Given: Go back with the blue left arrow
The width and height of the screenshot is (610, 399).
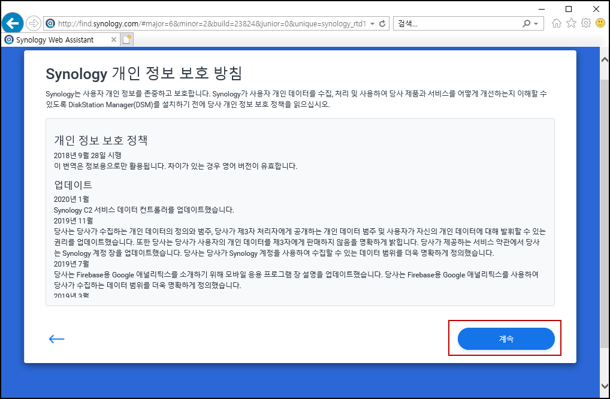Looking at the screenshot, I should click(x=56, y=338).
